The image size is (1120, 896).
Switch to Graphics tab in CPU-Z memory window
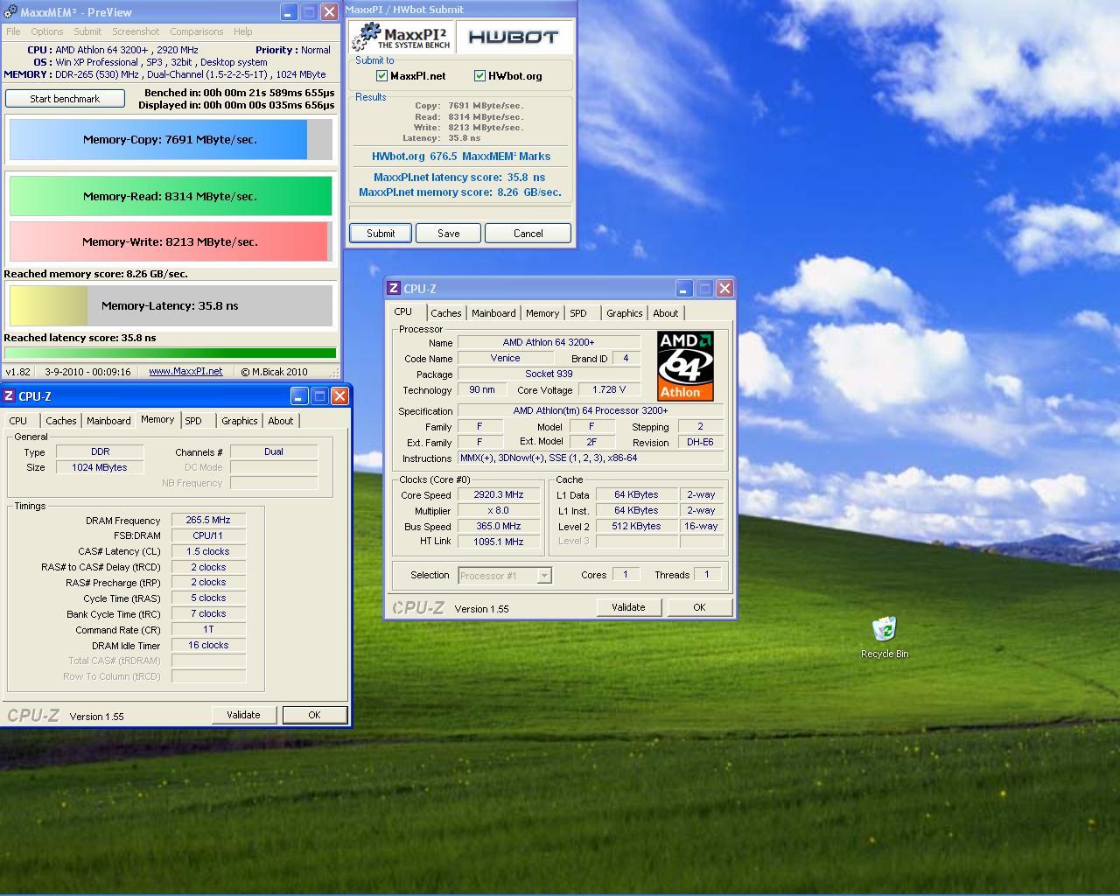[240, 421]
